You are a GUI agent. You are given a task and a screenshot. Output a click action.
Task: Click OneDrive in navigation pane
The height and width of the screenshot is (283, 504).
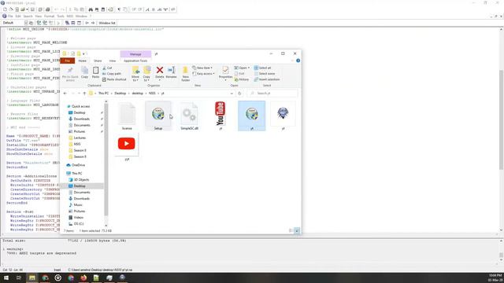point(78,165)
